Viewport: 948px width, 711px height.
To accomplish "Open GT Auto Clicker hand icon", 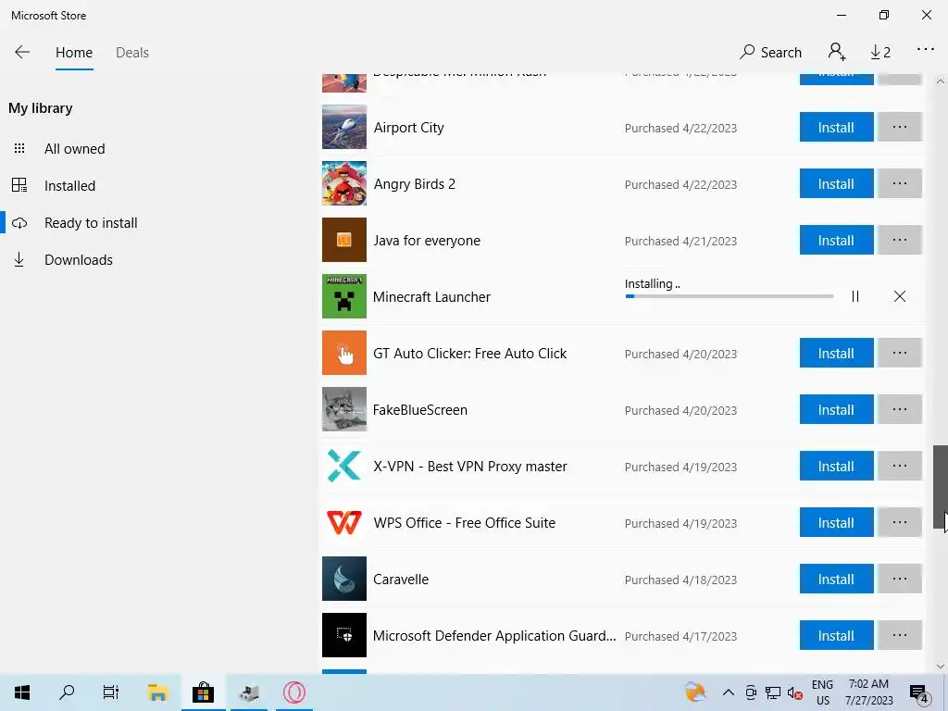I will tap(344, 353).
